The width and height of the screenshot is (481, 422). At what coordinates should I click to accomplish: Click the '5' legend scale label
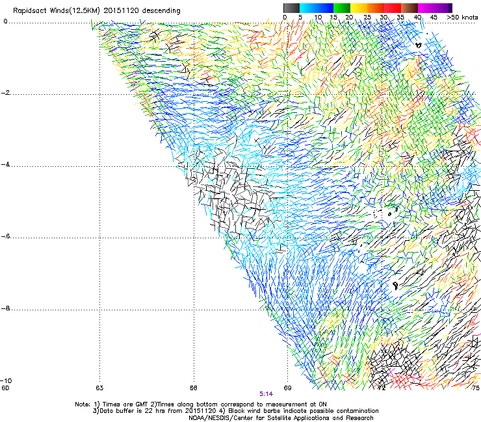(x=300, y=17)
